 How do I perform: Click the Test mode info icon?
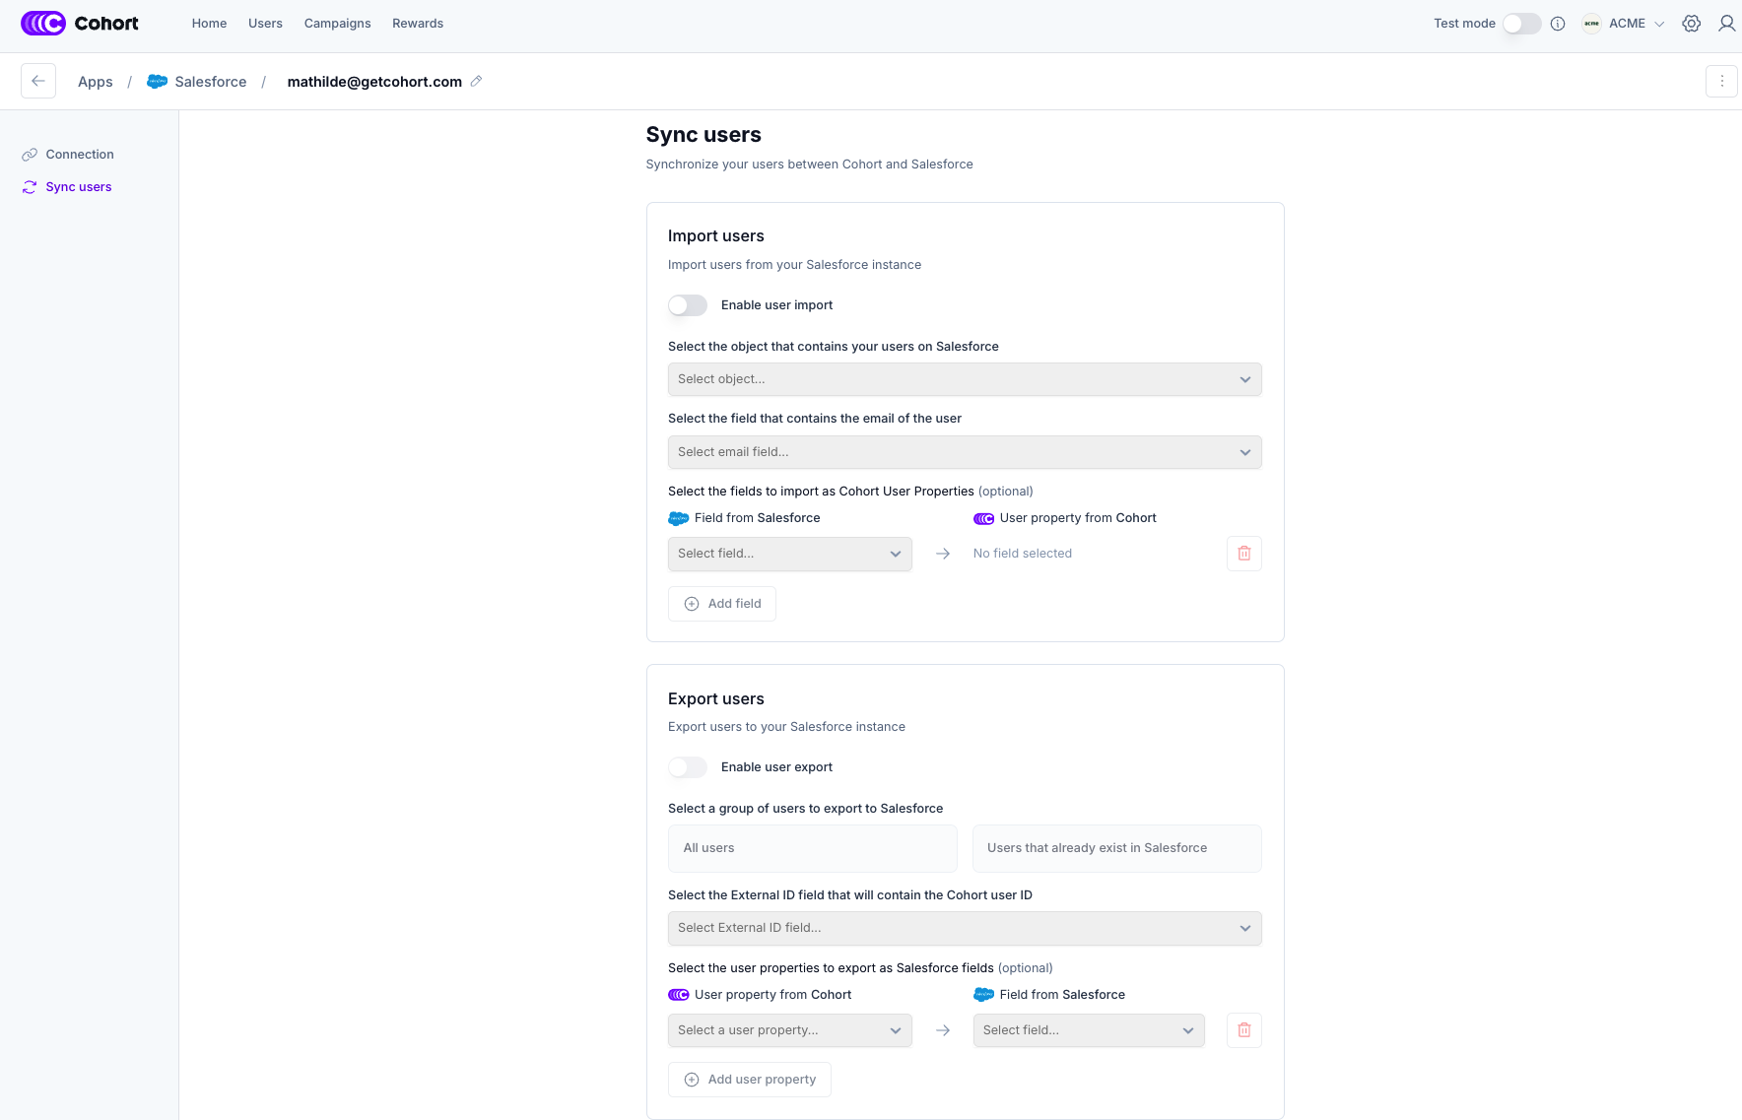pyautogui.click(x=1558, y=24)
